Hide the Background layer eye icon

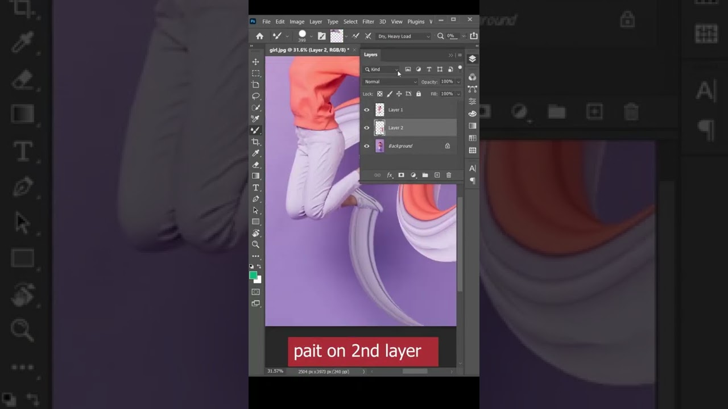click(x=366, y=146)
